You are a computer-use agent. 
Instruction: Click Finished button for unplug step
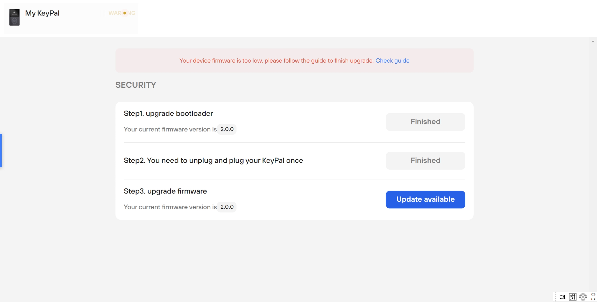click(x=425, y=161)
